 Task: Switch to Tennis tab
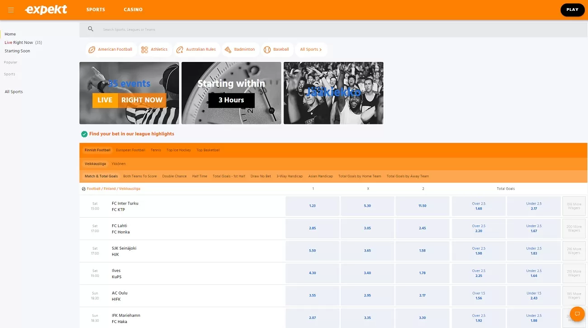point(156,150)
